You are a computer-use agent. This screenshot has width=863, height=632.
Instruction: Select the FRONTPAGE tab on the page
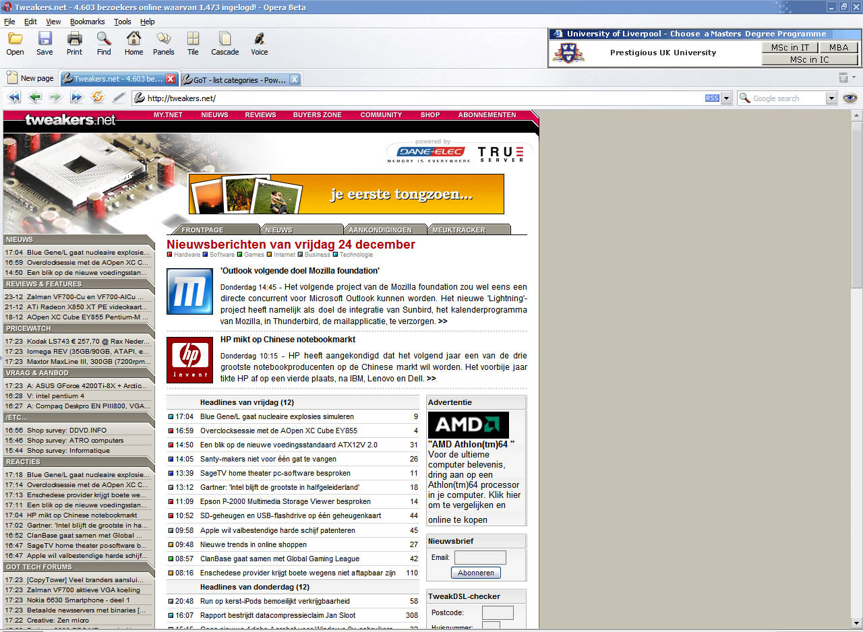tap(214, 230)
